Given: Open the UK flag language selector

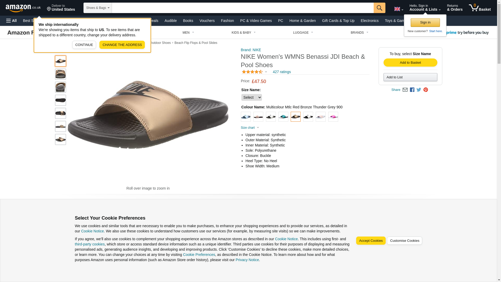Looking at the screenshot, I should pyautogui.click(x=398, y=9).
